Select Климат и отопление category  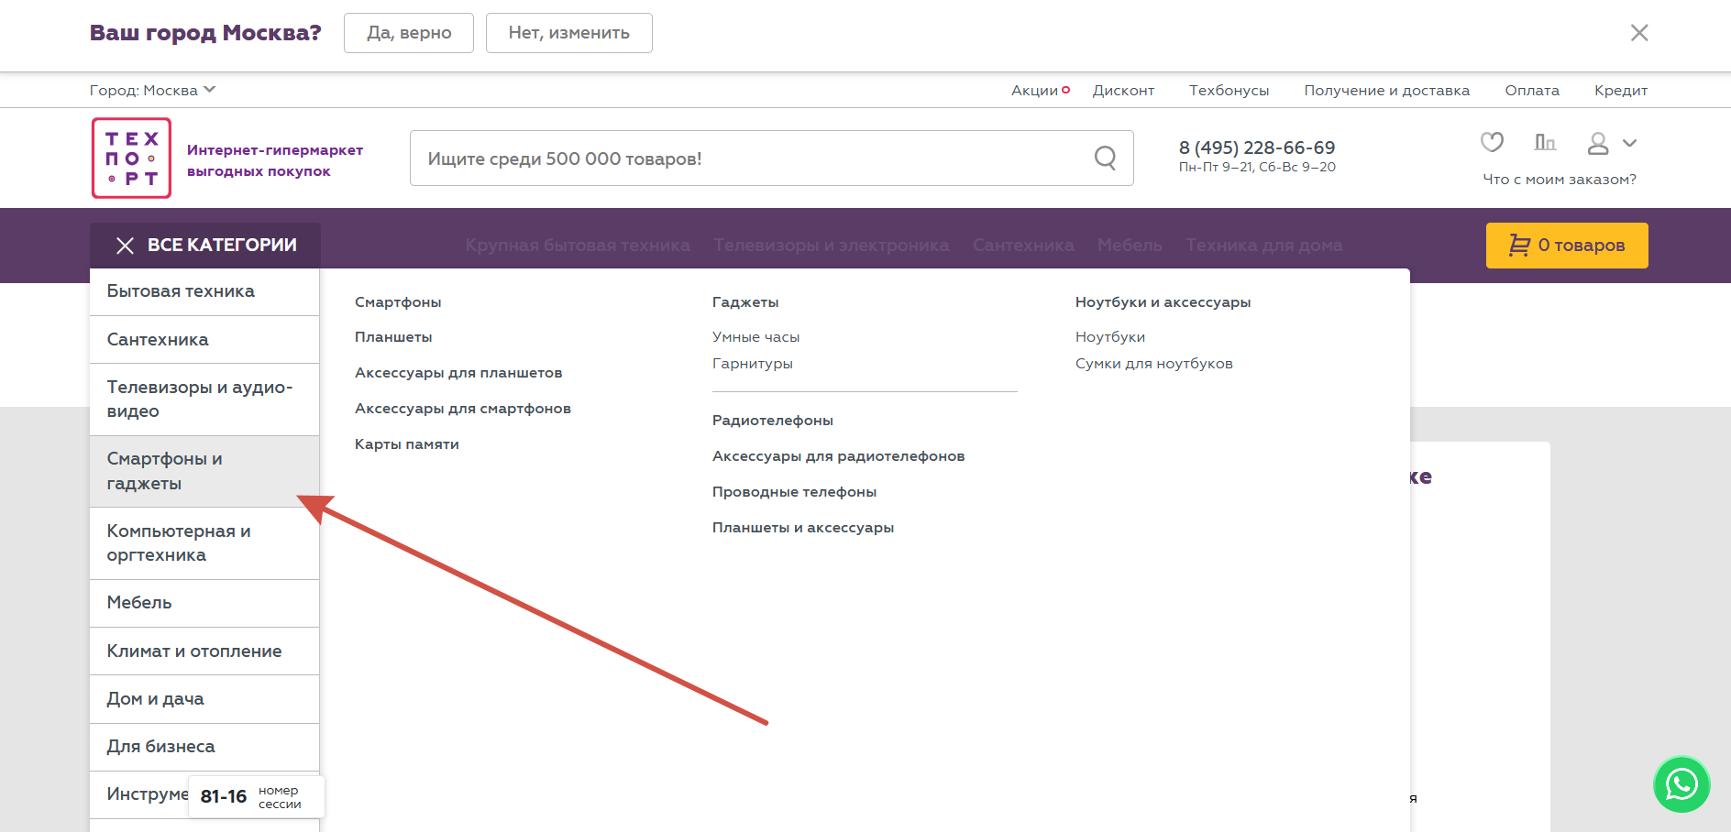(x=204, y=651)
